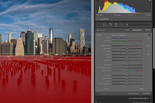Click the Schließen button
This screenshot has height=103, width=155.
point(146,93)
